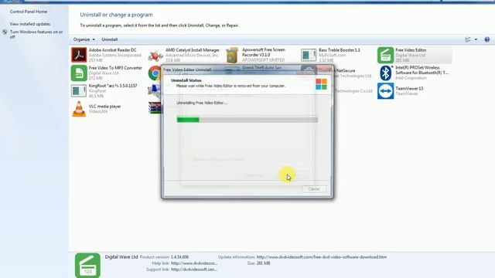Select the AMD Catalyst Install Manager icon

click(155, 56)
